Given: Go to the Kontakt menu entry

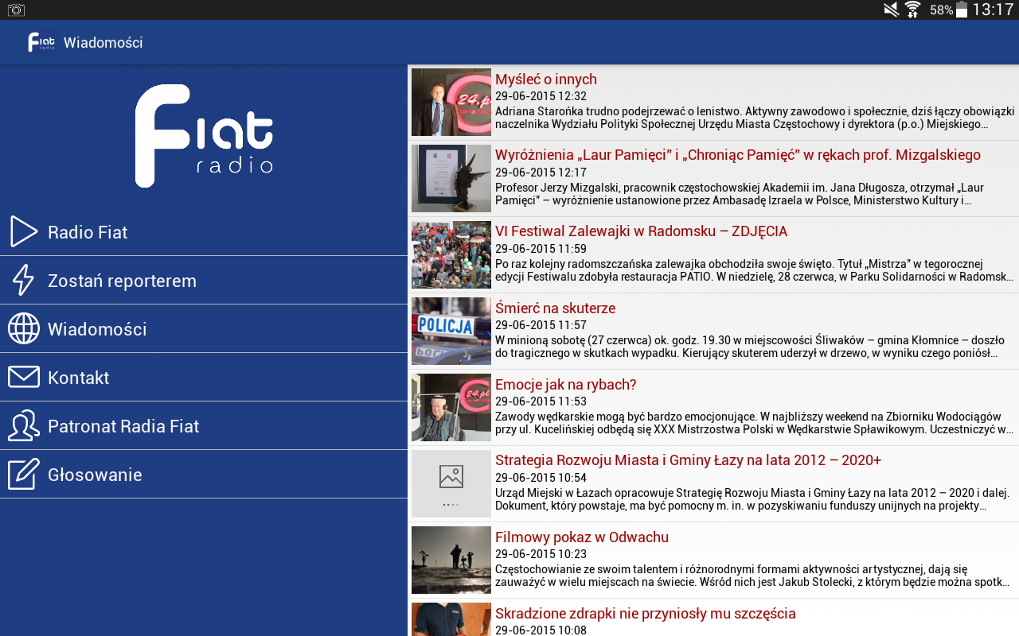Looking at the screenshot, I should [204, 378].
